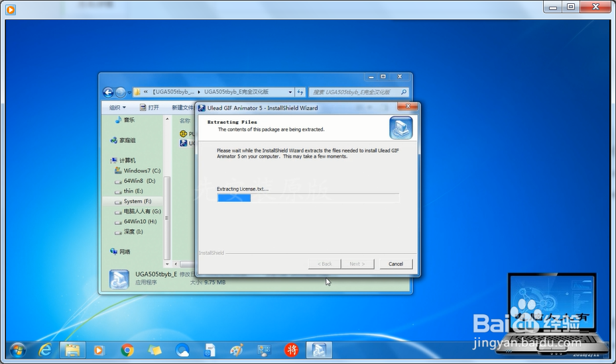Click 新建文件夹 in Explorer toolbar

click(x=183, y=107)
